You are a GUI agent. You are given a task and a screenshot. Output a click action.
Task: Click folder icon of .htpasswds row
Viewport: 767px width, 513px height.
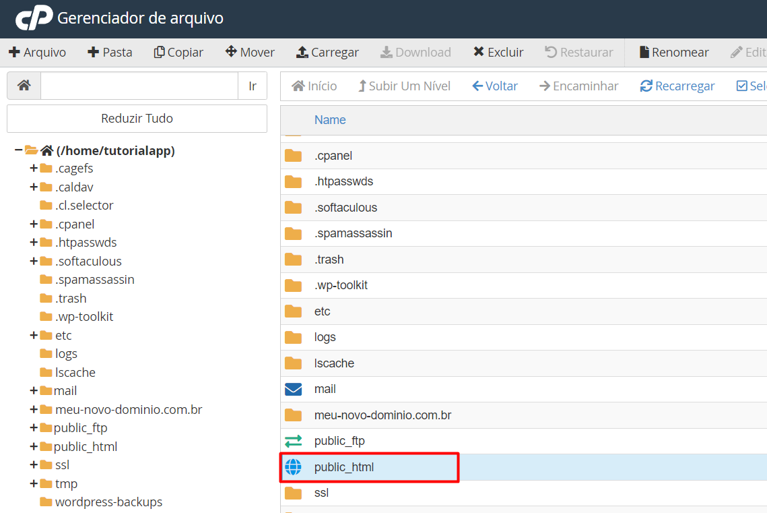pyautogui.click(x=293, y=181)
